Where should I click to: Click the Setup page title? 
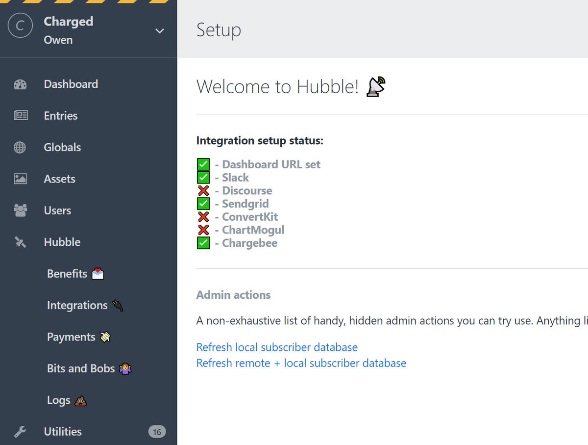[219, 30]
